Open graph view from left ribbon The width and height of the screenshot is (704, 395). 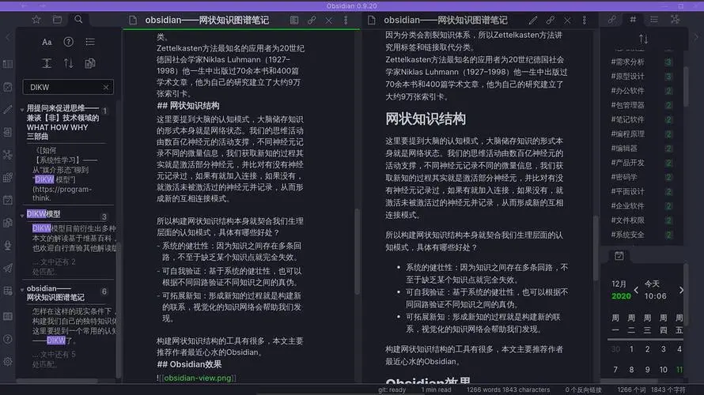[8, 155]
